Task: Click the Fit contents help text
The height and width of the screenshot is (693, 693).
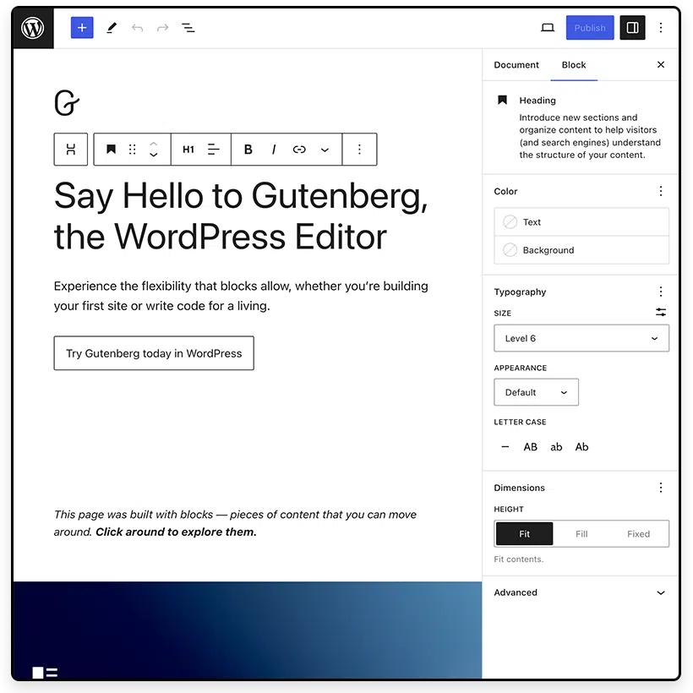Action: tap(518, 559)
